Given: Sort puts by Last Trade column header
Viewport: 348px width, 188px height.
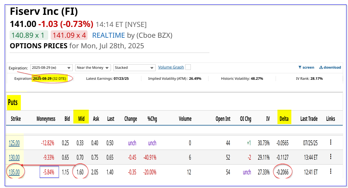Looking at the screenshot, I should (x=309, y=119).
